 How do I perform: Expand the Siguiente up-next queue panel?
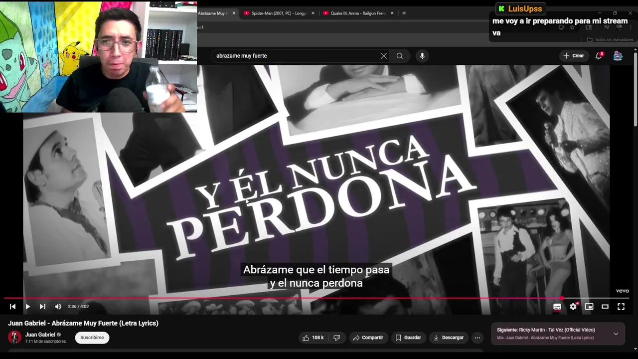pos(616,334)
